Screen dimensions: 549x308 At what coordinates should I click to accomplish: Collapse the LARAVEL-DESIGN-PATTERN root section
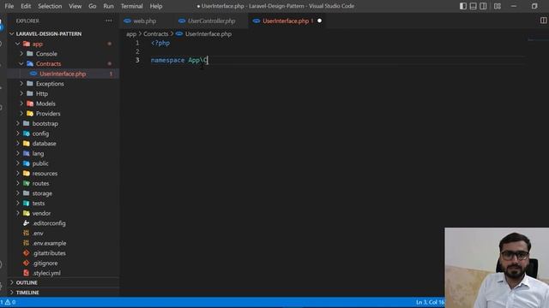pos(49,34)
